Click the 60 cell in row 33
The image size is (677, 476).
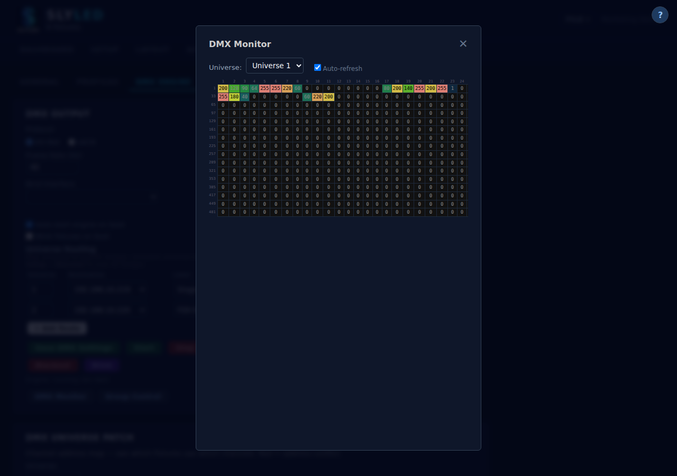[307, 97]
